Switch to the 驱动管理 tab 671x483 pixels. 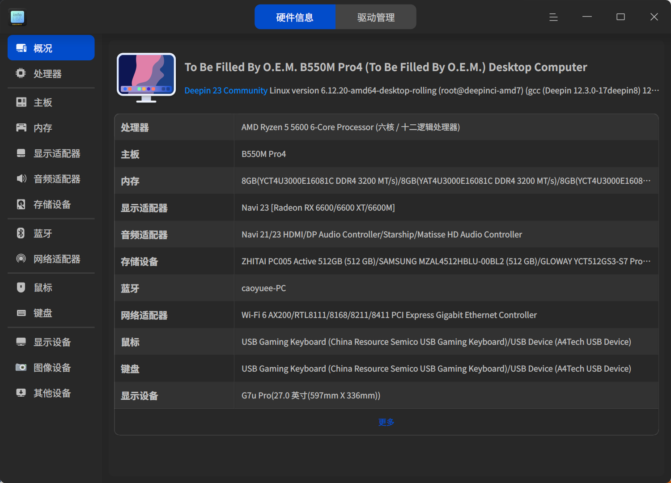(x=376, y=17)
